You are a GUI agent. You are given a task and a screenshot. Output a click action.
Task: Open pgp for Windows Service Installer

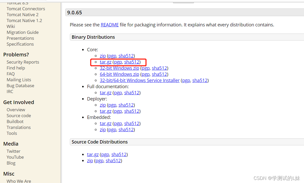[x=186, y=80]
